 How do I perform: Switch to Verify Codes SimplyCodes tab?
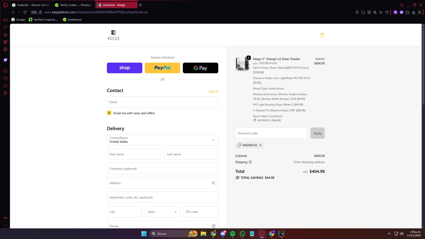[x=74, y=5]
